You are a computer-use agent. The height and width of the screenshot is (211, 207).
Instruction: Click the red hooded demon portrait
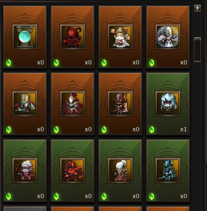(72, 37)
